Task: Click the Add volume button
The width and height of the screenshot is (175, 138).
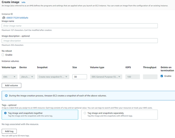Action: 12,85
